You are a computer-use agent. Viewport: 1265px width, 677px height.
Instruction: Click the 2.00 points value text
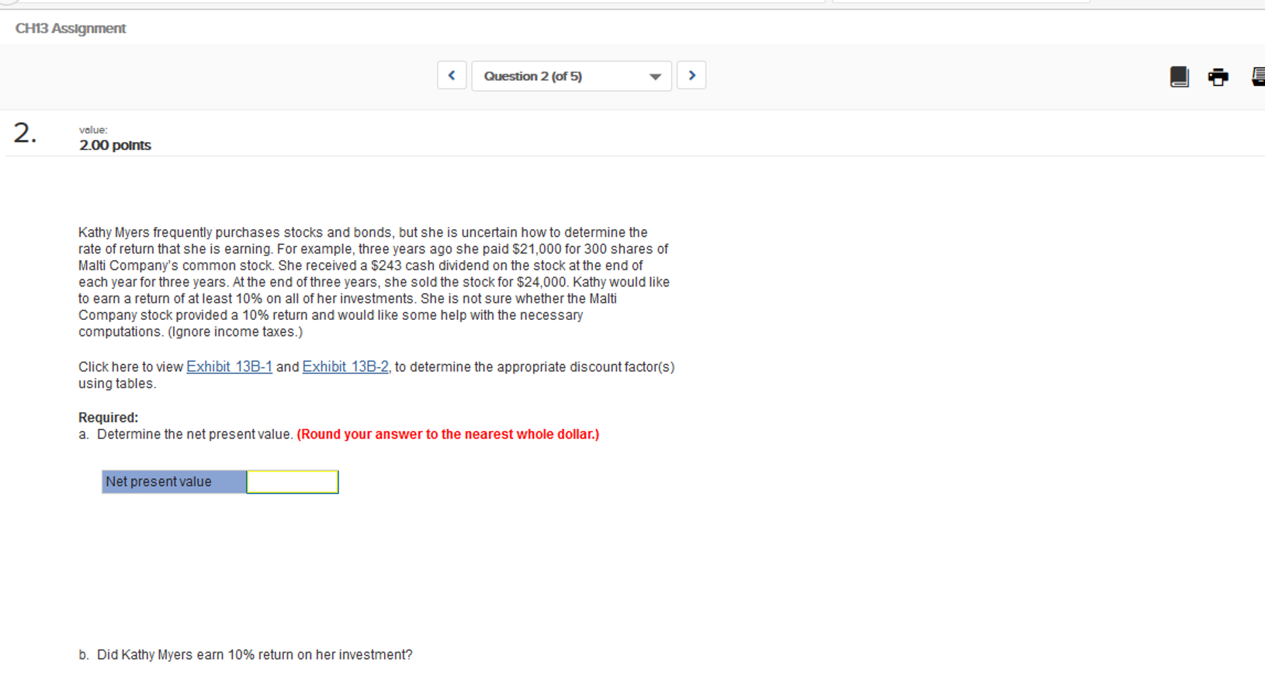click(115, 145)
